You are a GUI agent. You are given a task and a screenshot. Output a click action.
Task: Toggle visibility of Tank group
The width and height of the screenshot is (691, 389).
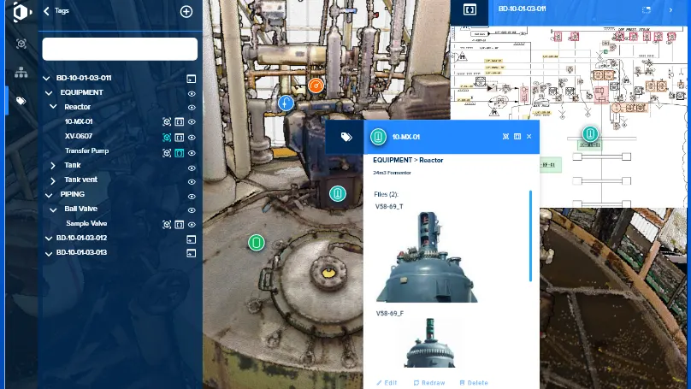tap(192, 168)
